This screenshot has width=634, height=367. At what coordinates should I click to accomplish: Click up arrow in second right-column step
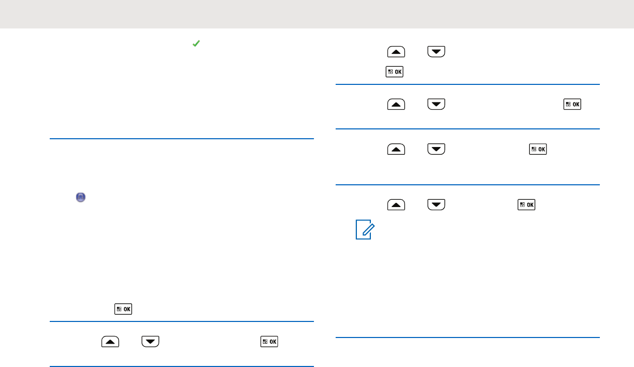(396, 105)
